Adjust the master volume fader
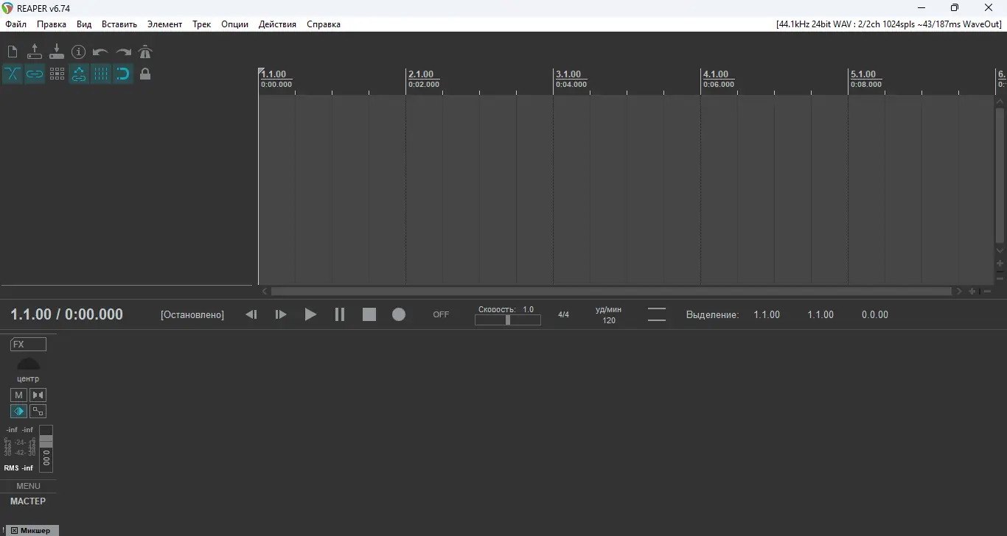 coord(46,440)
